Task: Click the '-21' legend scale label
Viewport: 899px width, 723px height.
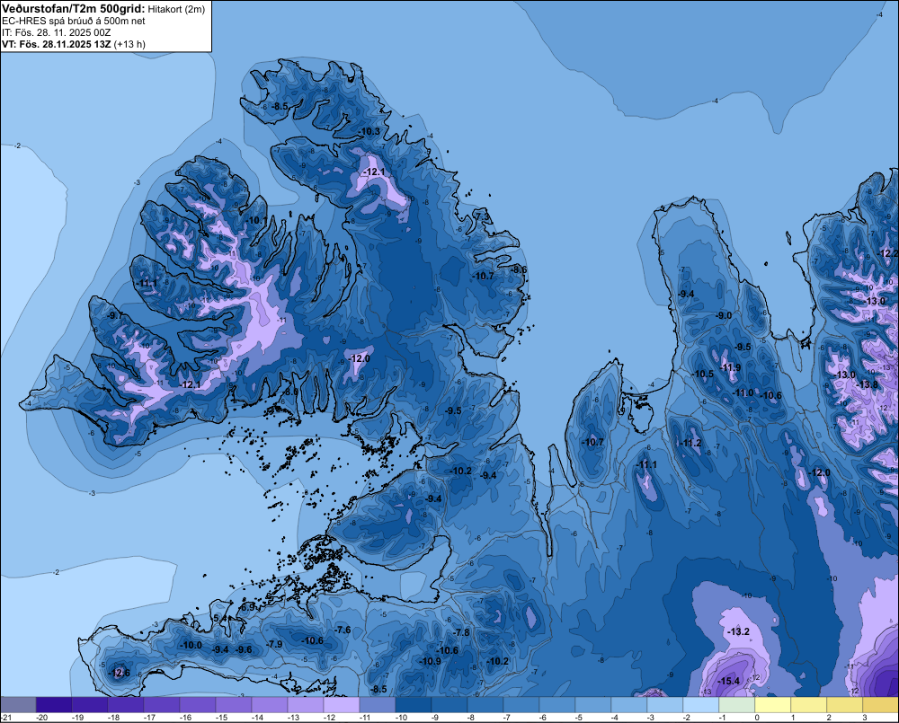Action: tap(6, 718)
